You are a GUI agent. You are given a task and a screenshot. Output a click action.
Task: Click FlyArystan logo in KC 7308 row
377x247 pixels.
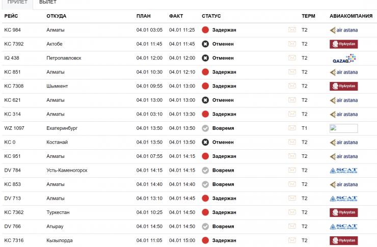[343, 86]
